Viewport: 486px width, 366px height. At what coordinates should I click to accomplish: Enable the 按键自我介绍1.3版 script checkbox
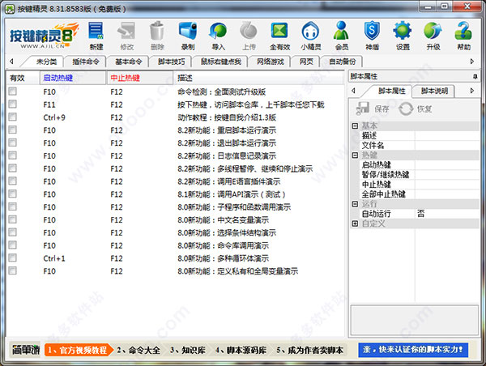coord(13,117)
